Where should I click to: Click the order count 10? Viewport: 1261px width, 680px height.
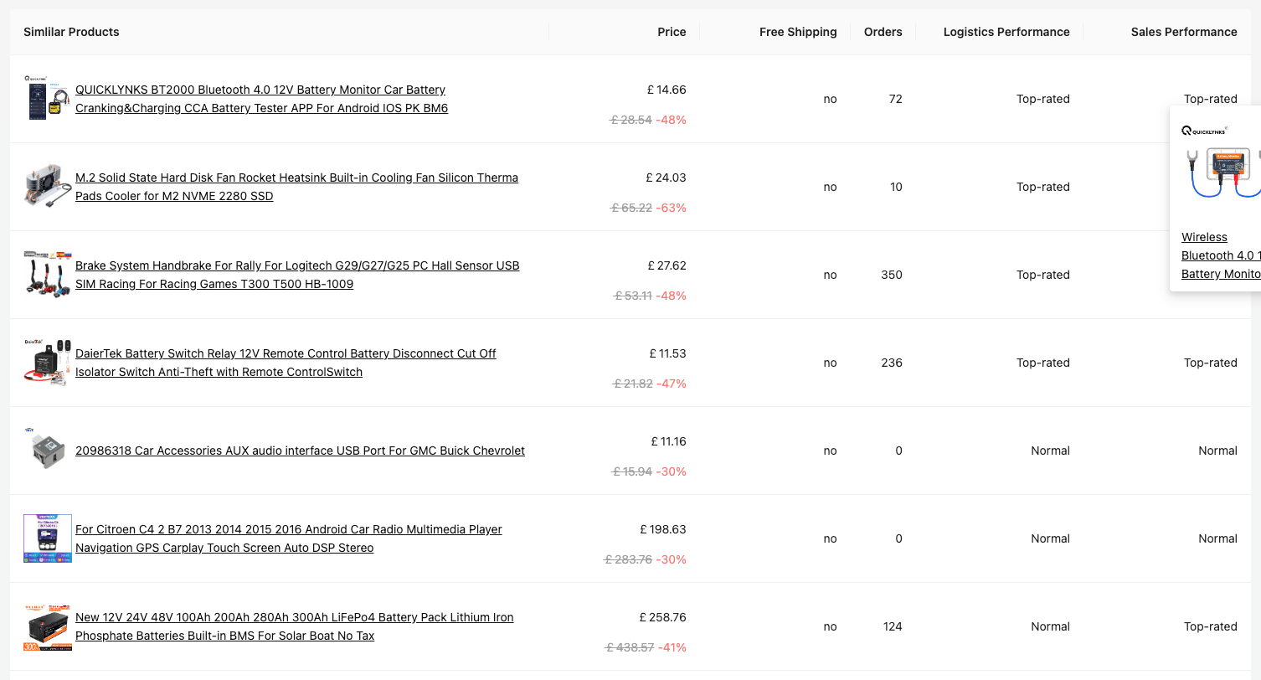[x=896, y=187]
